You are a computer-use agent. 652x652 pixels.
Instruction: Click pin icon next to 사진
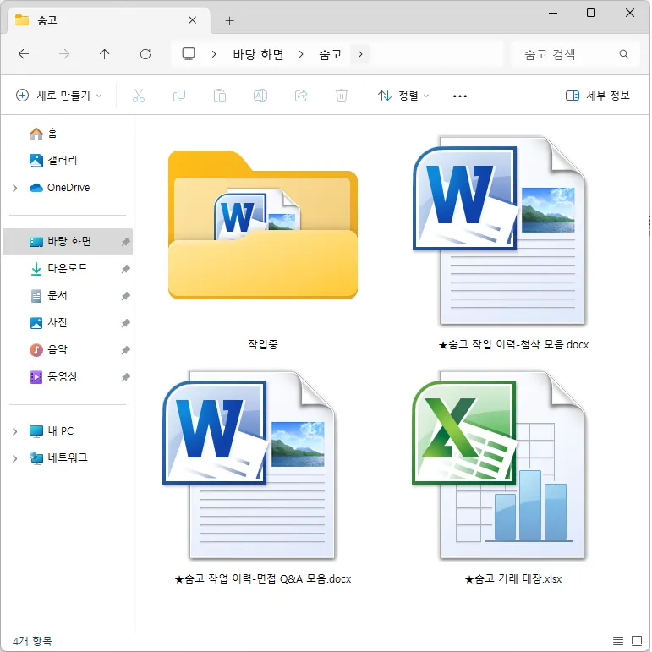pos(125,323)
